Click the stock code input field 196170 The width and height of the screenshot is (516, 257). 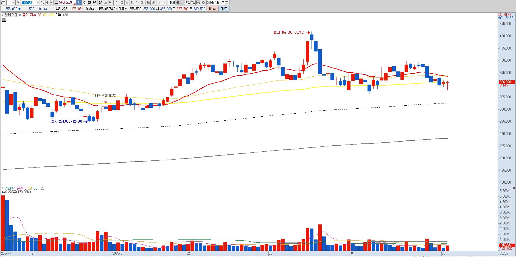point(29,2)
